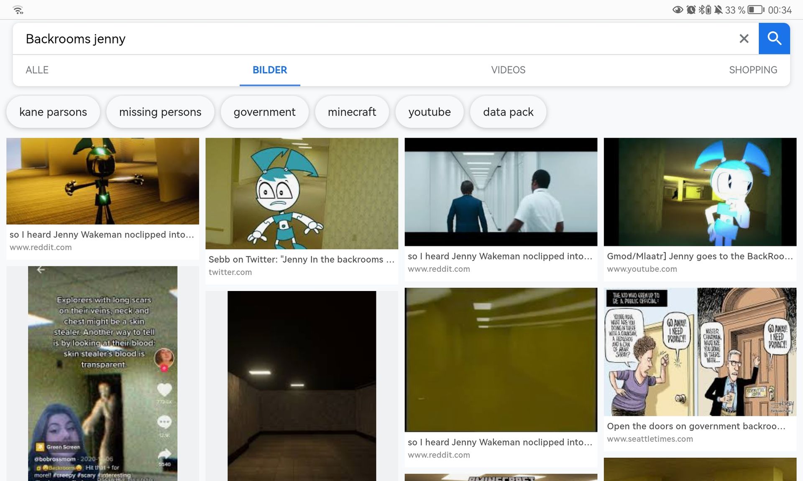Viewport: 803px width, 481px height.
Task: Select the BILDER tab
Action: (x=270, y=70)
